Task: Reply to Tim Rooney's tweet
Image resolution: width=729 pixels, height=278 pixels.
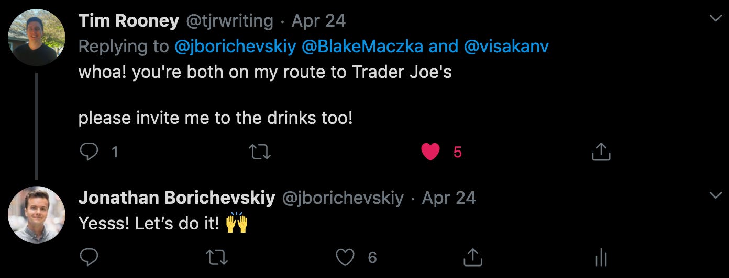Action: click(89, 152)
